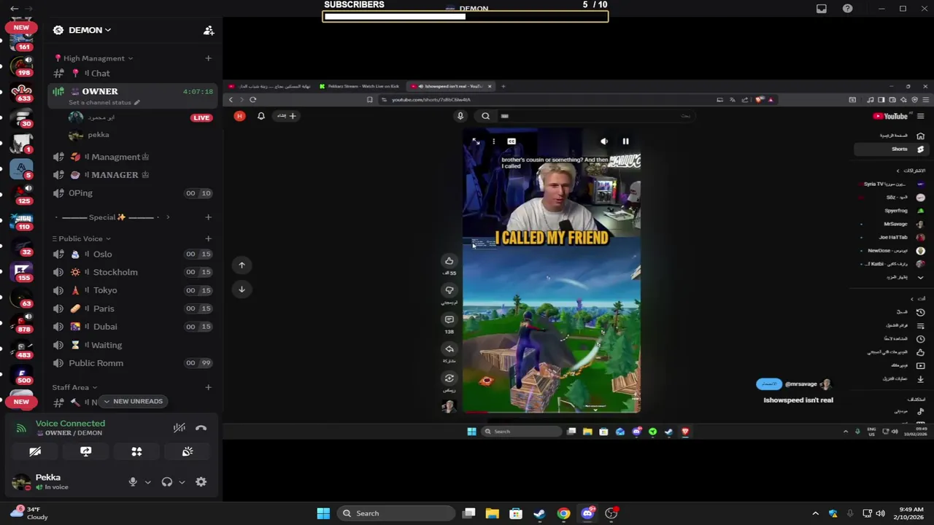Add channel to Staff Area category
The height and width of the screenshot is (525, 934).
[x=208, y=387]
